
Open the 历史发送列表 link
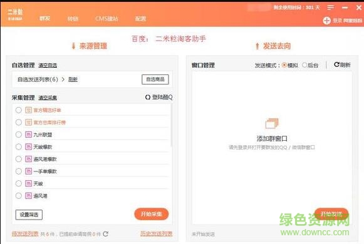157,233
